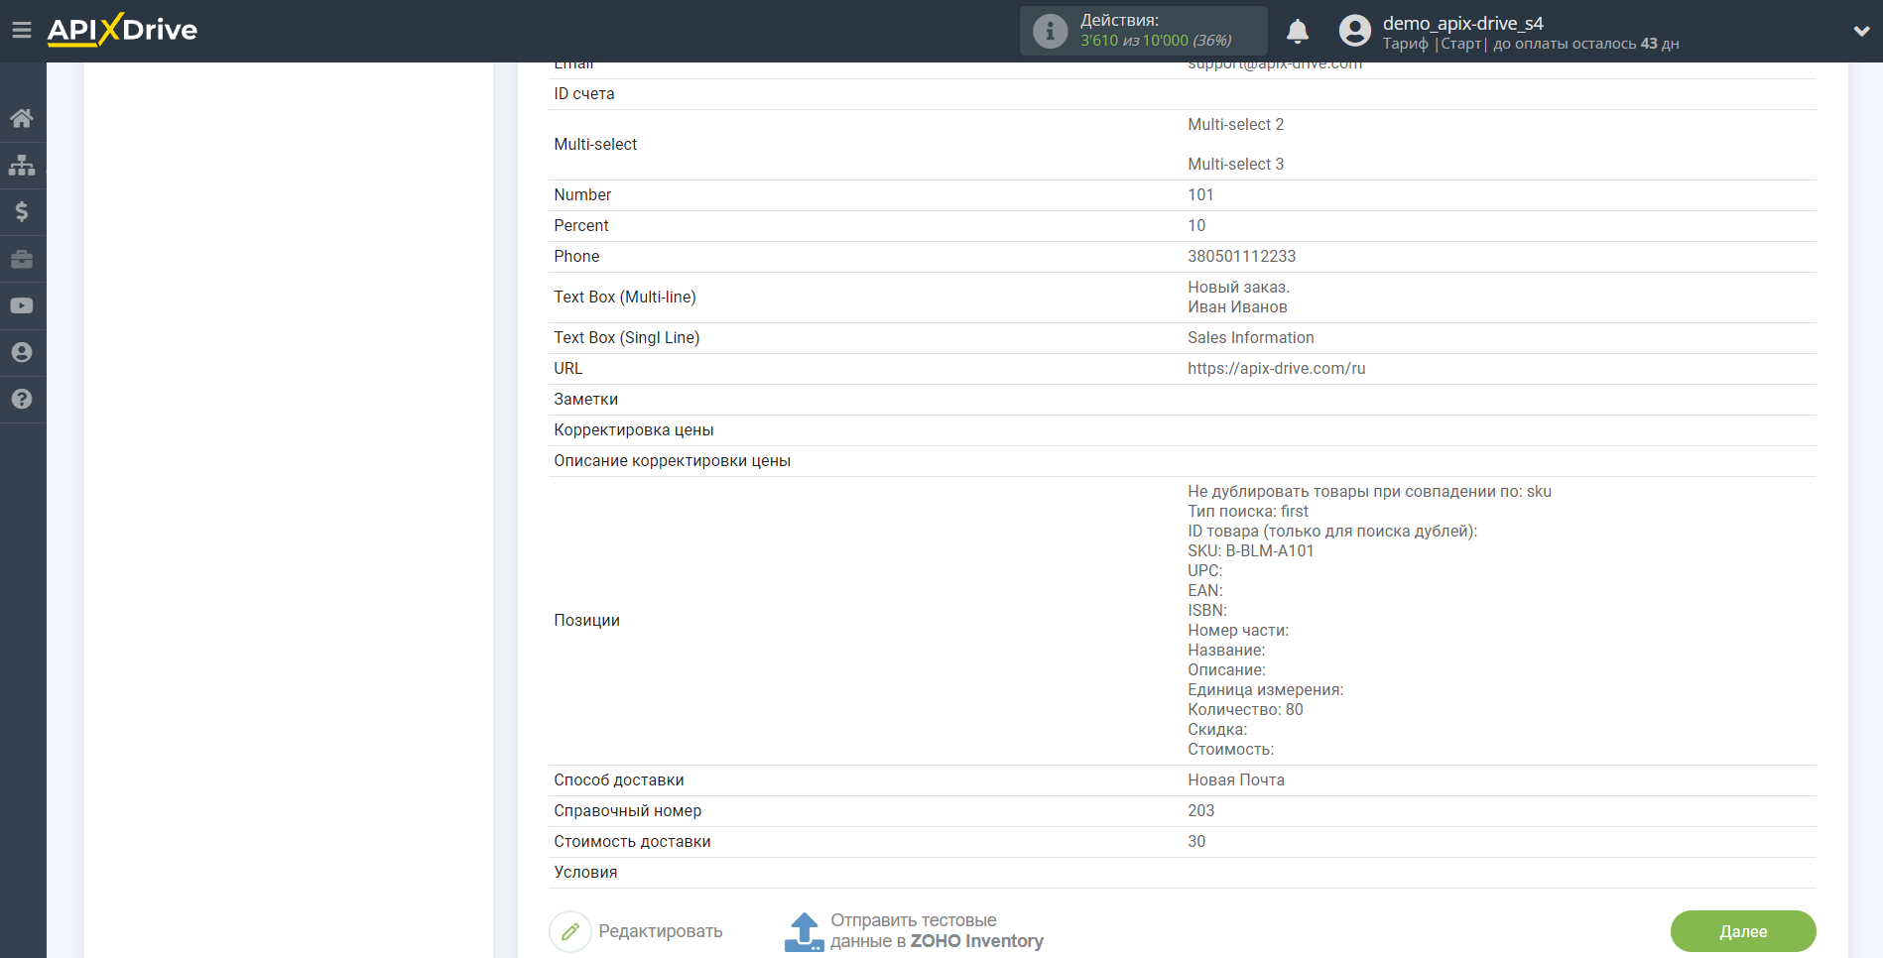
Task: Click the https://apix-drive.com/ru URL value
Action: point(1276,368)
